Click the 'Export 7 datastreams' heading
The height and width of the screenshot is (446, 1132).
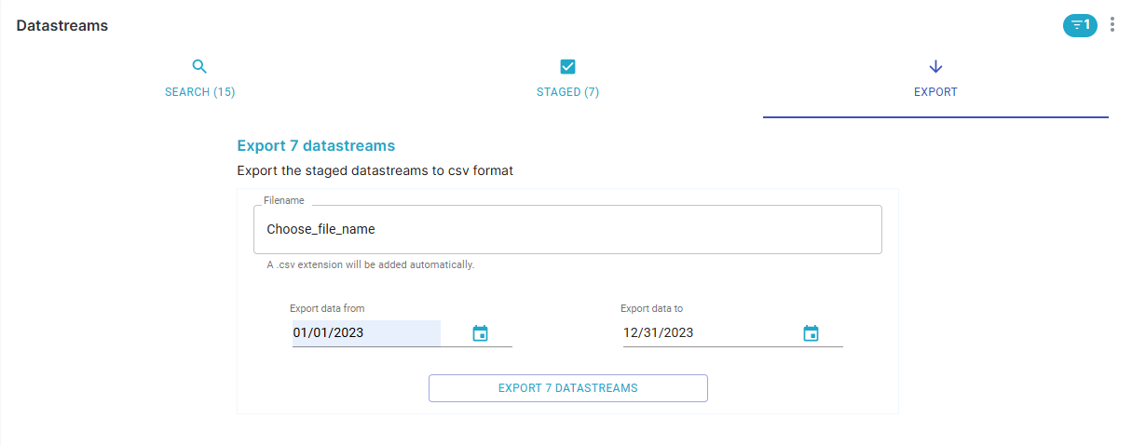click(x=316, y=146)
